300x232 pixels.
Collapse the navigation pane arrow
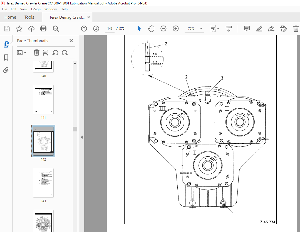coord(82,137)
